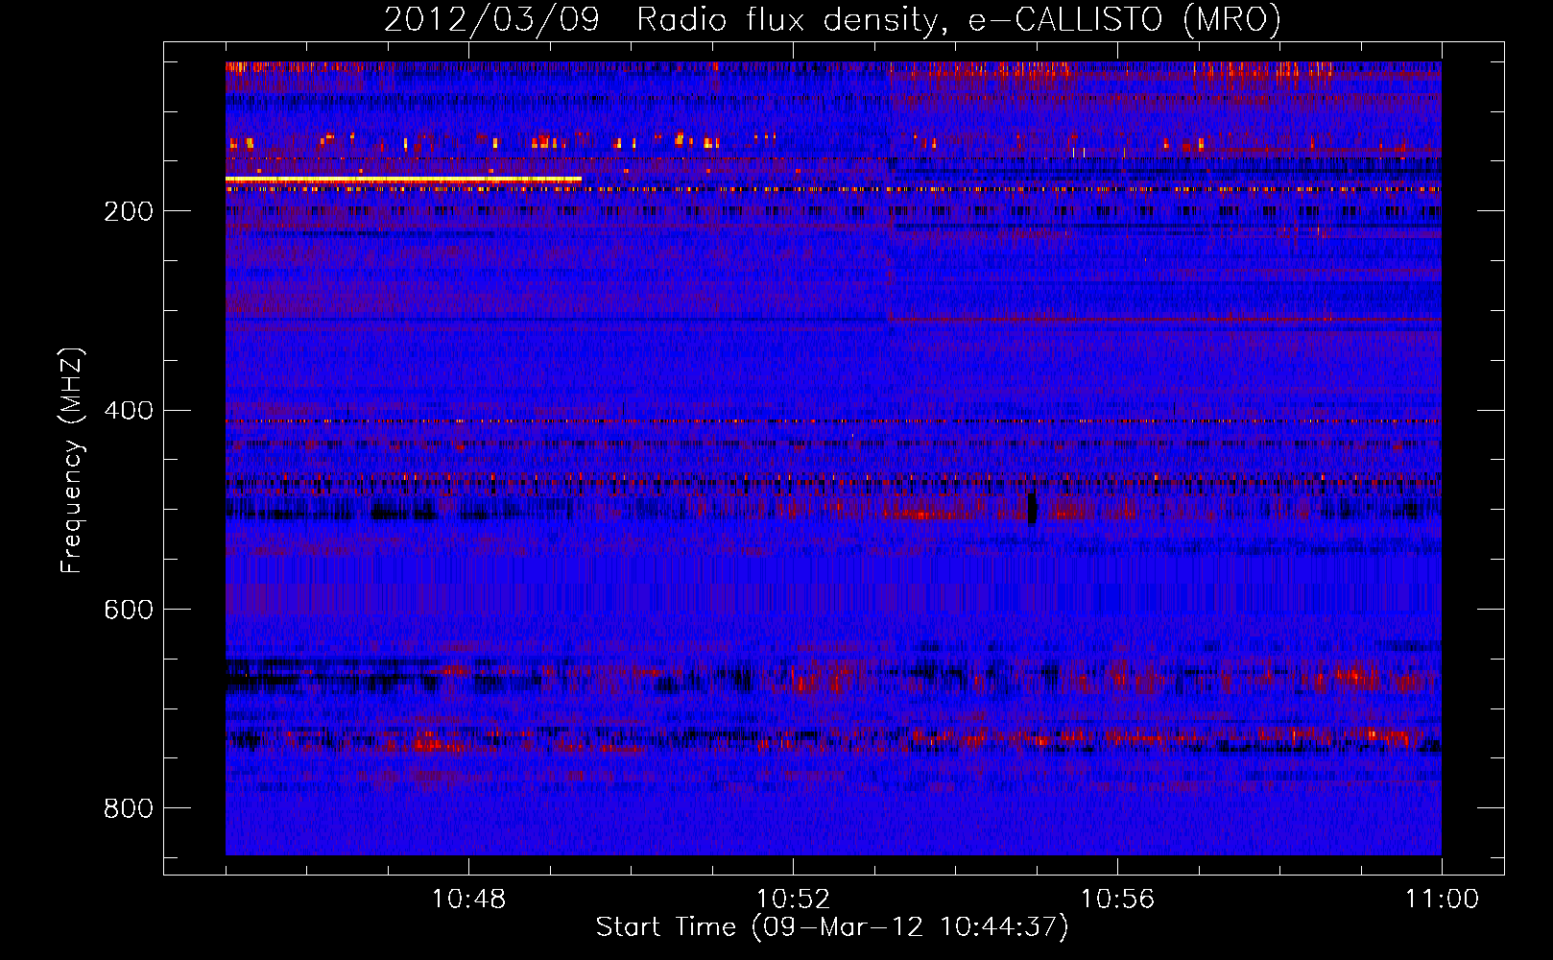
Task: Click the 600 frequency tick label
Action: [x=129, y=610]
